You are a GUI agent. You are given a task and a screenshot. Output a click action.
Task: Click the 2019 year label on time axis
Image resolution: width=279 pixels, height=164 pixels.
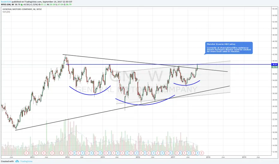[244, 157]
